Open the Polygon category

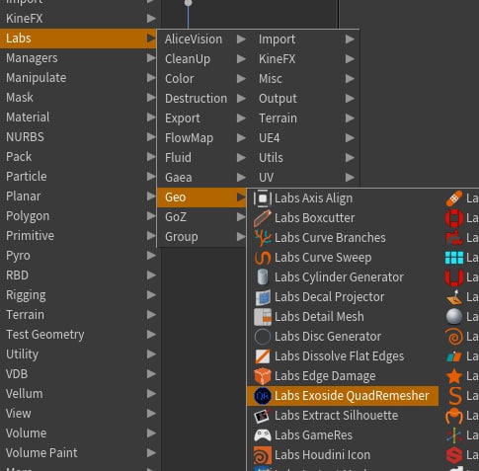[x=78, y=216]
